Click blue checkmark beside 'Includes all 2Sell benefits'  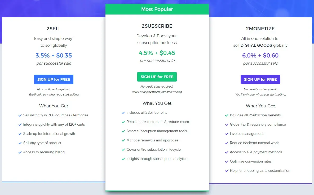123,113
